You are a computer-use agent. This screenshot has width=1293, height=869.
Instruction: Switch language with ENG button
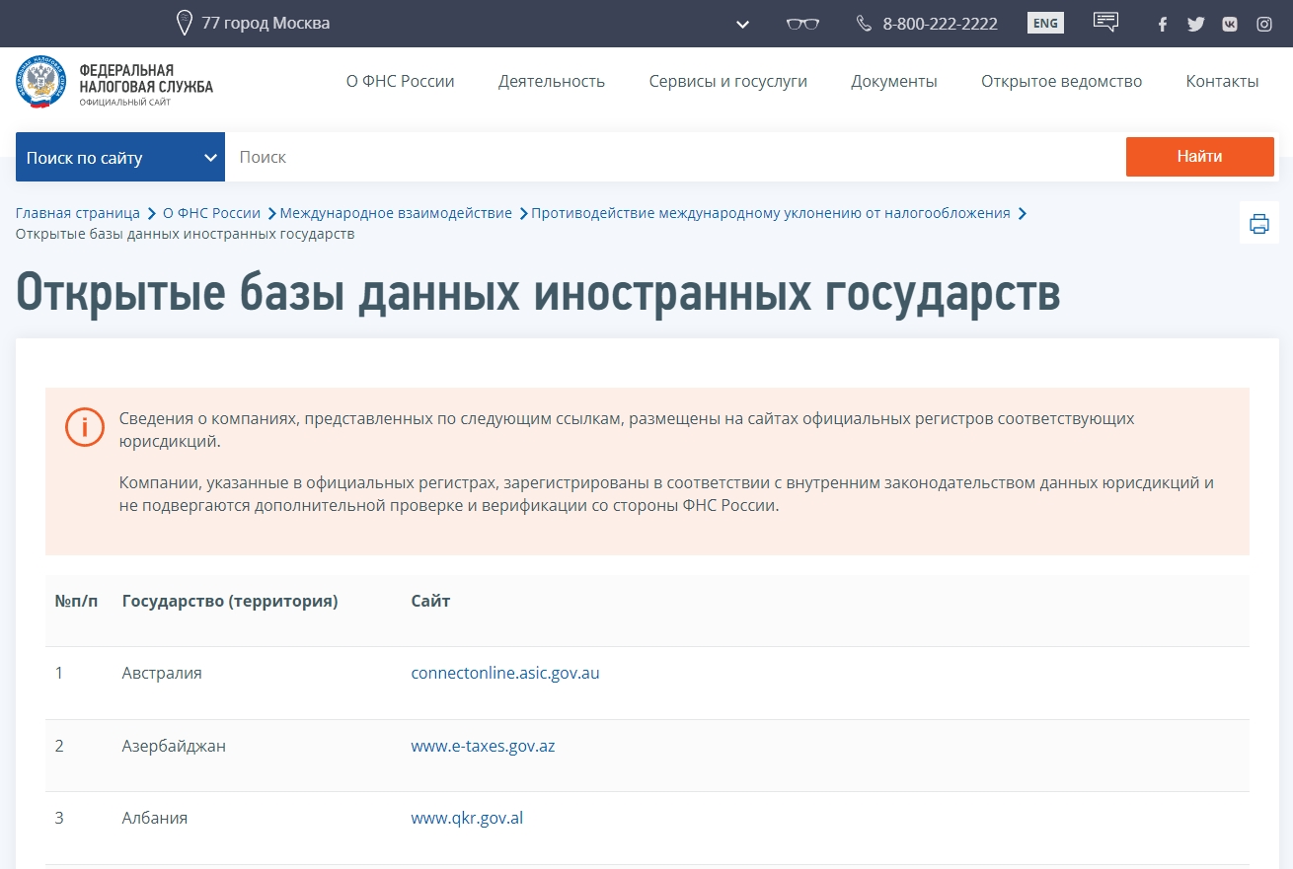click(x=1045, y=23)
